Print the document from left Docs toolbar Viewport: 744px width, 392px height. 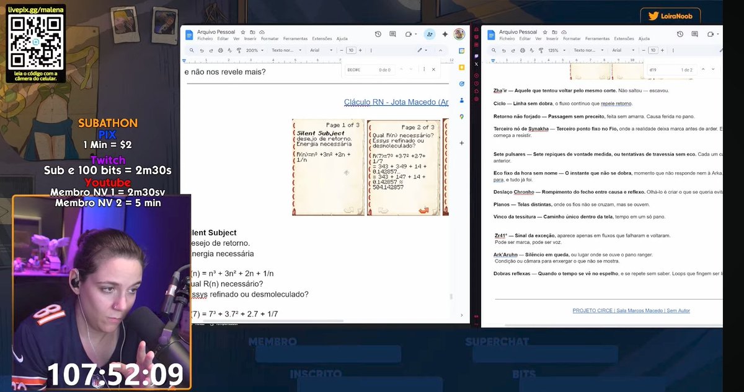(x=221, y=50)
